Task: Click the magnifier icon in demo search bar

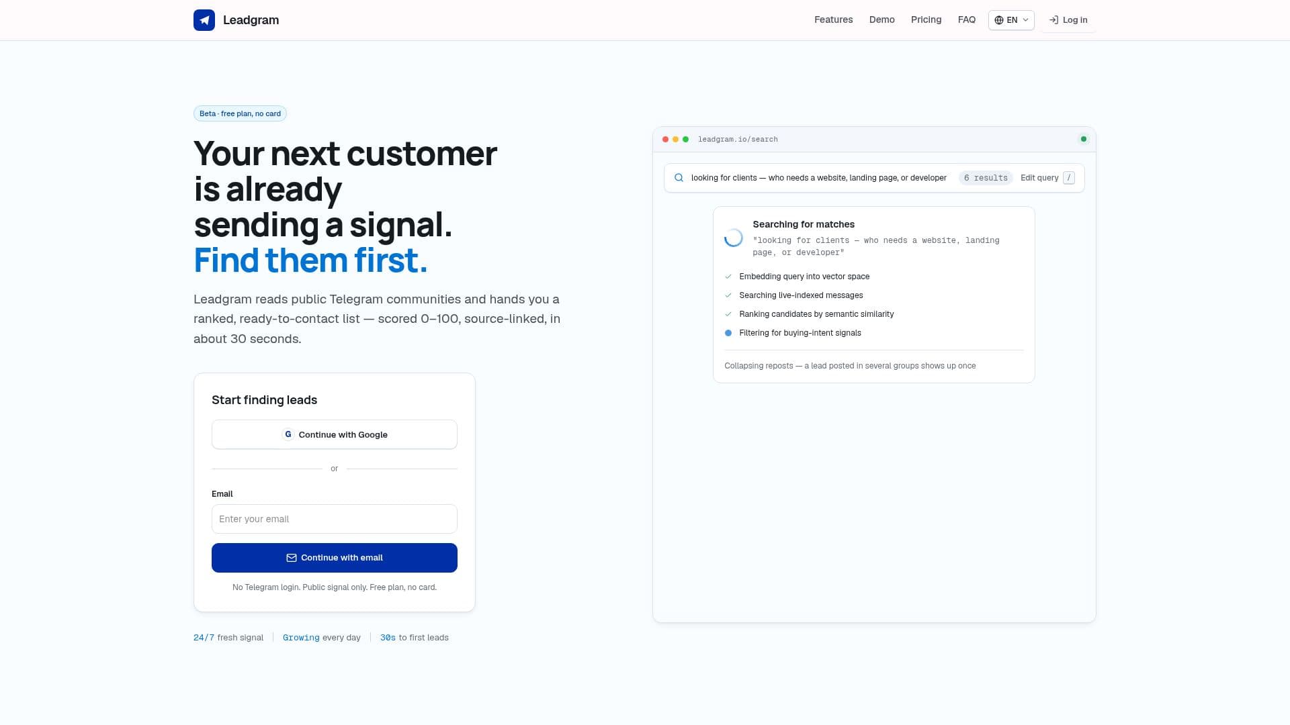Action: pos(679,178)
